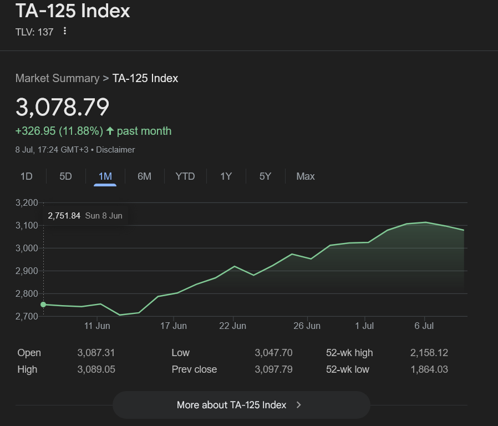Show the YTD chart range
This screenshot has width=498, height=426.
coord(185,176)
